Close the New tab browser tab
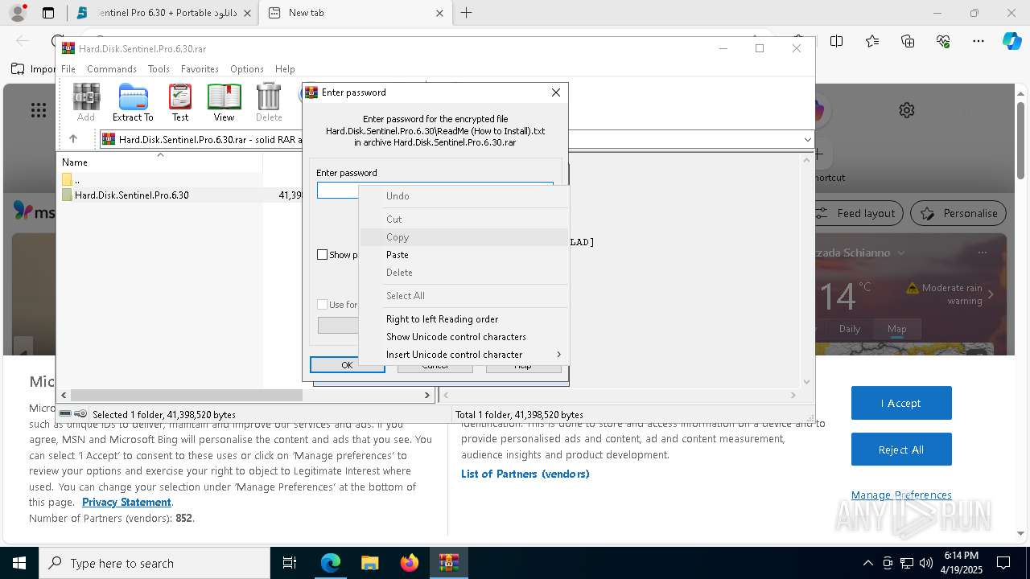 [439, 13]
